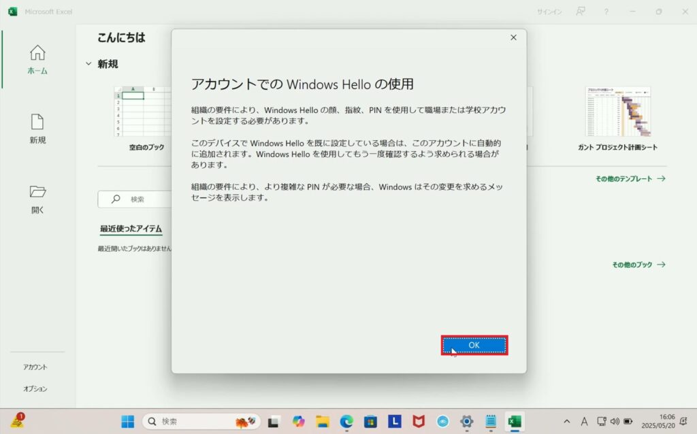Viewport: 697px width, 434px height.
Task: Follow the その他のブック link
Action: pyautogui.click(x=638, y=265)
